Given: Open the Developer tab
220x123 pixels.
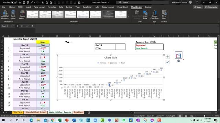Looking at the screenshot, I should [x=87, y=7].
